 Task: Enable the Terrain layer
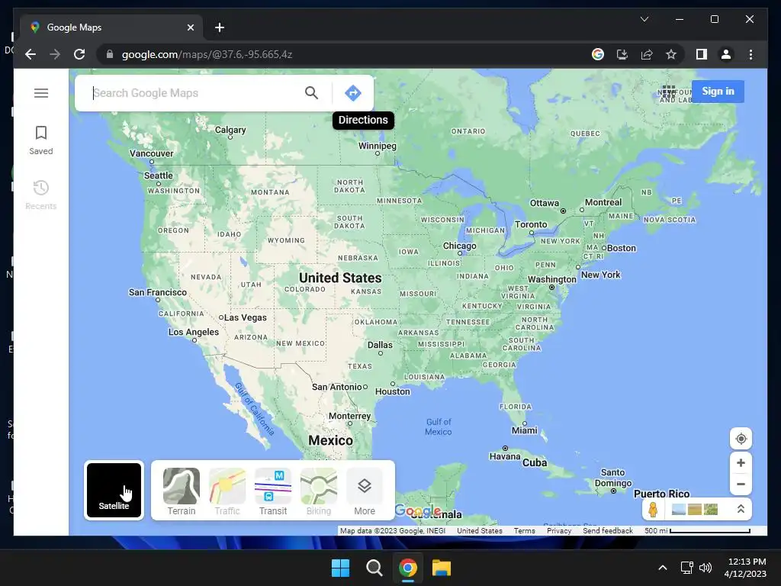(x=182, y=491)
